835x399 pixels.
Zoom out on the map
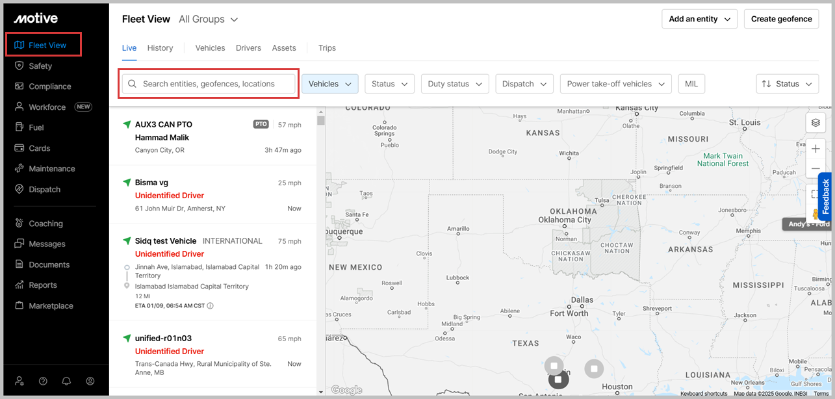tap(816, 169)
